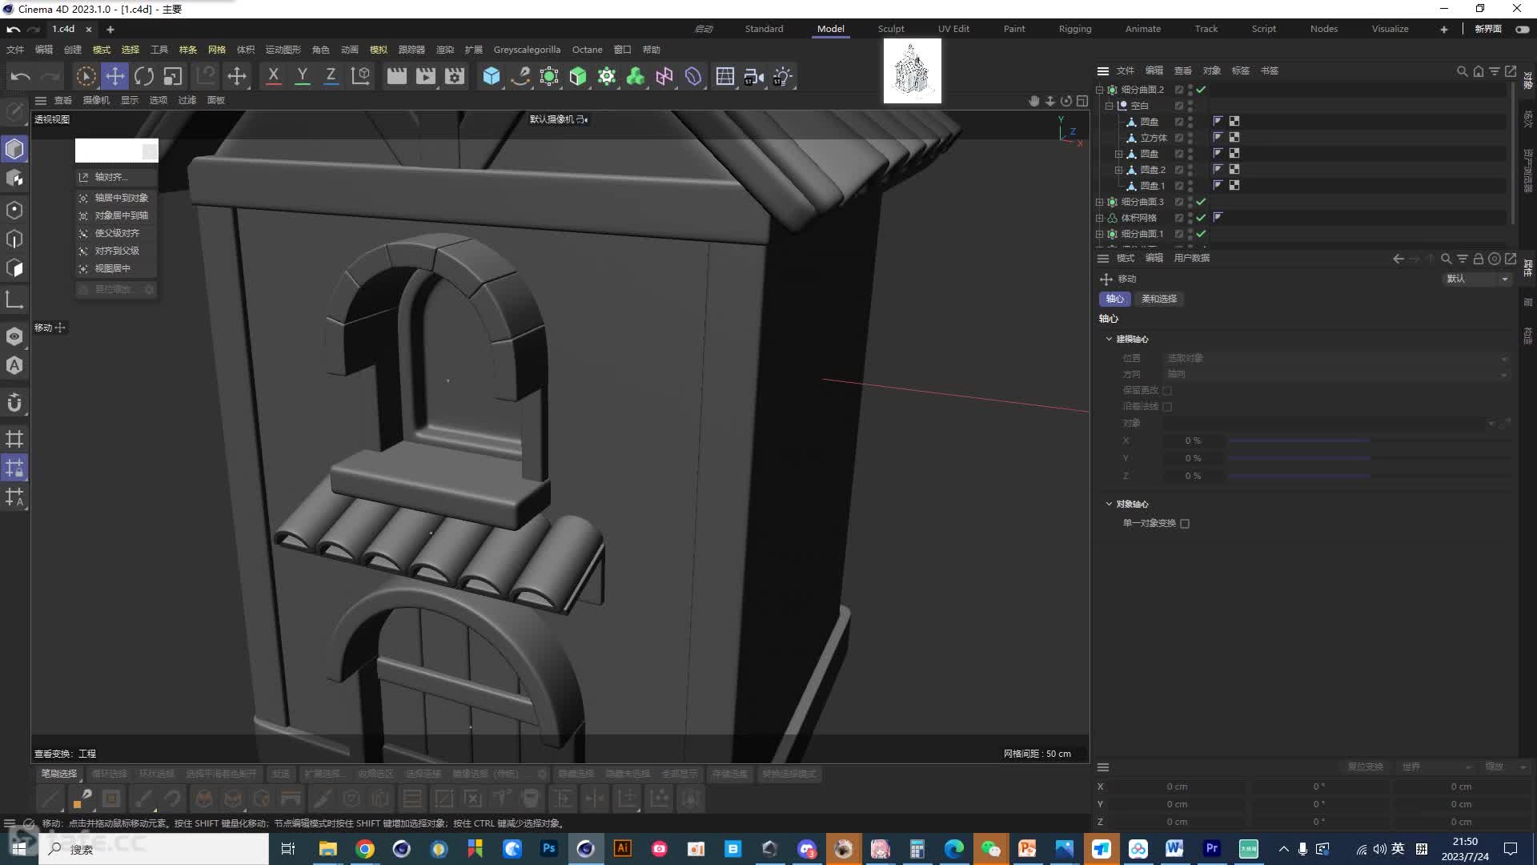Add a Cube primitive object
The image size is (1537, 865).
click(492, 76)
